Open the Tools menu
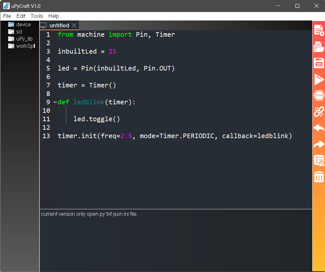This screenshot has width=325, height=272. [37, 16]
